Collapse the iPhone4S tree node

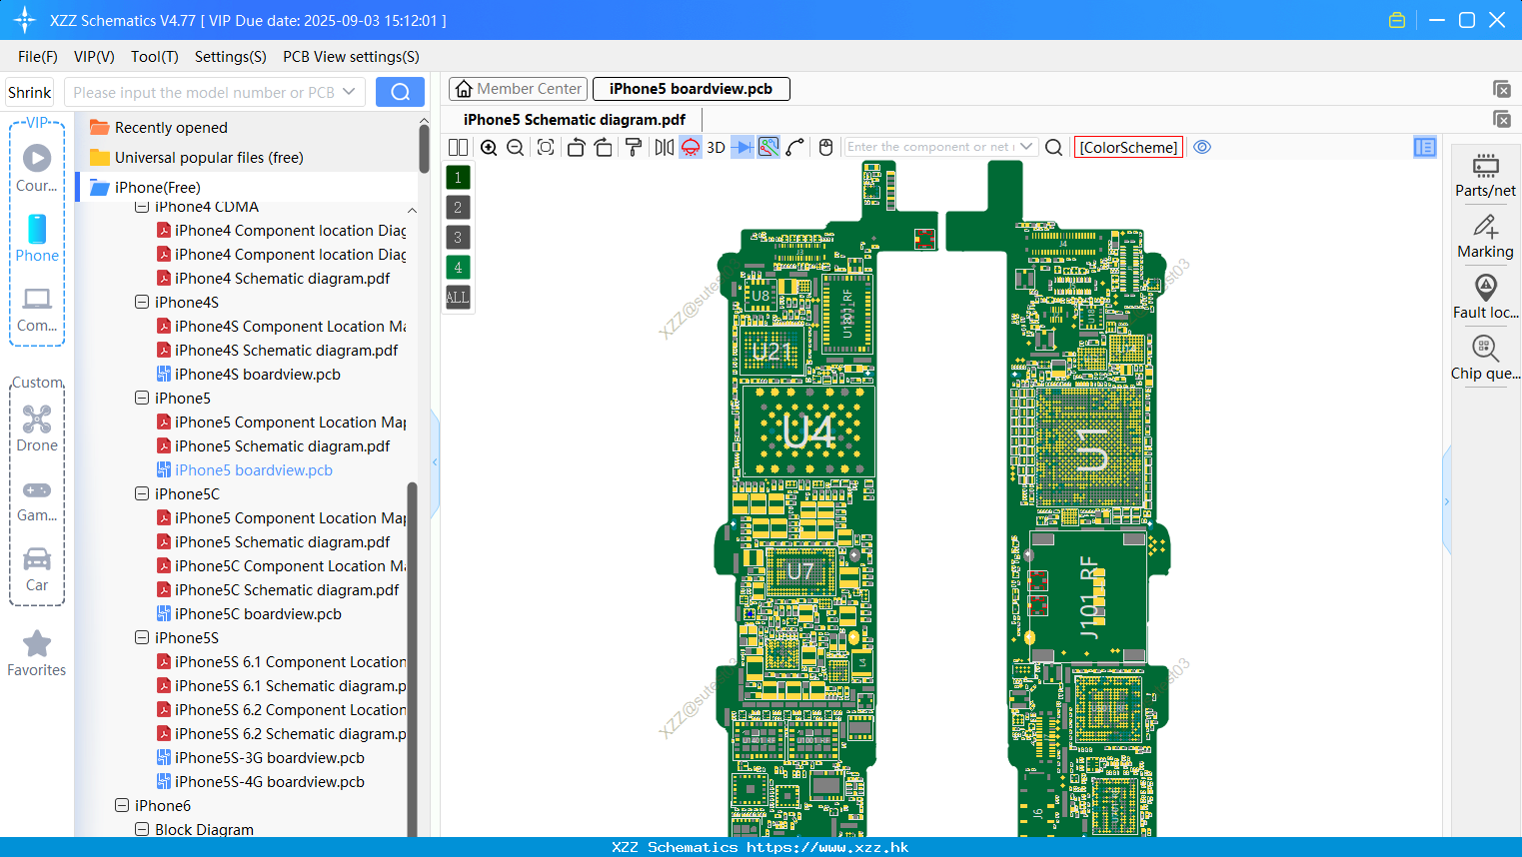click(x=142, y=302)
